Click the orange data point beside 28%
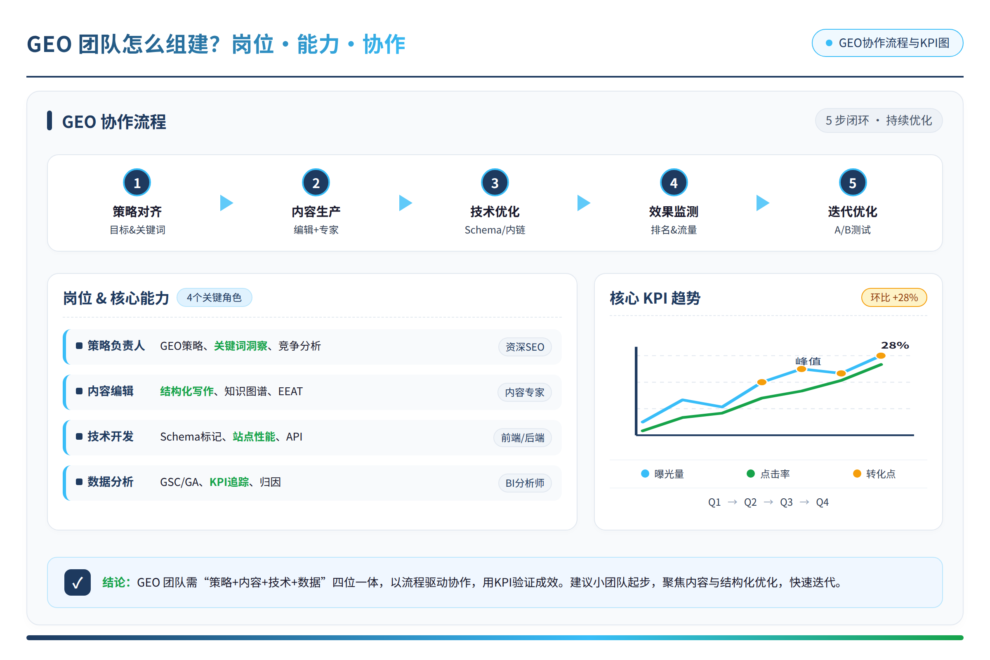Viewport: 990px width, 660px height. [881, 356]
